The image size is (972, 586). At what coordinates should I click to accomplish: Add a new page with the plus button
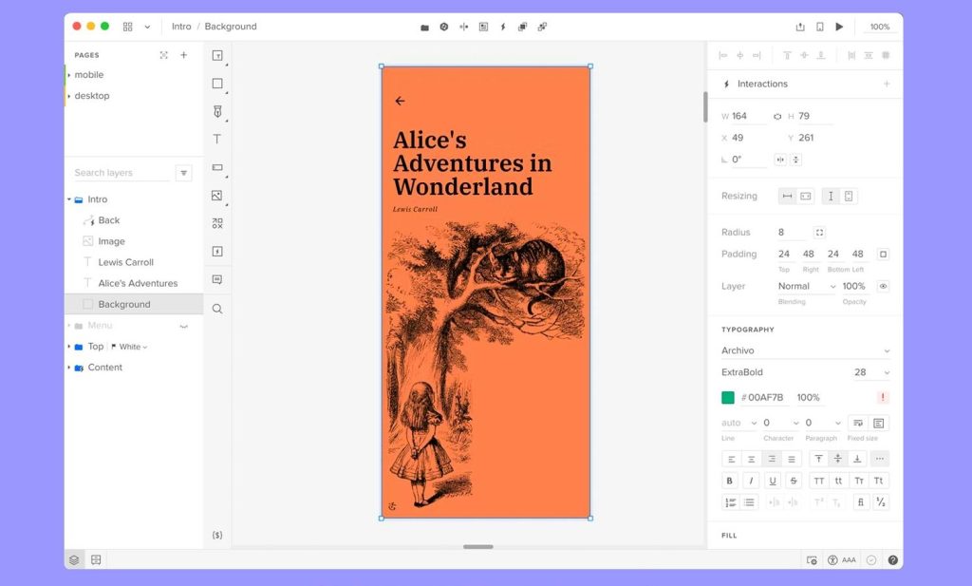[x=184, y=55]
